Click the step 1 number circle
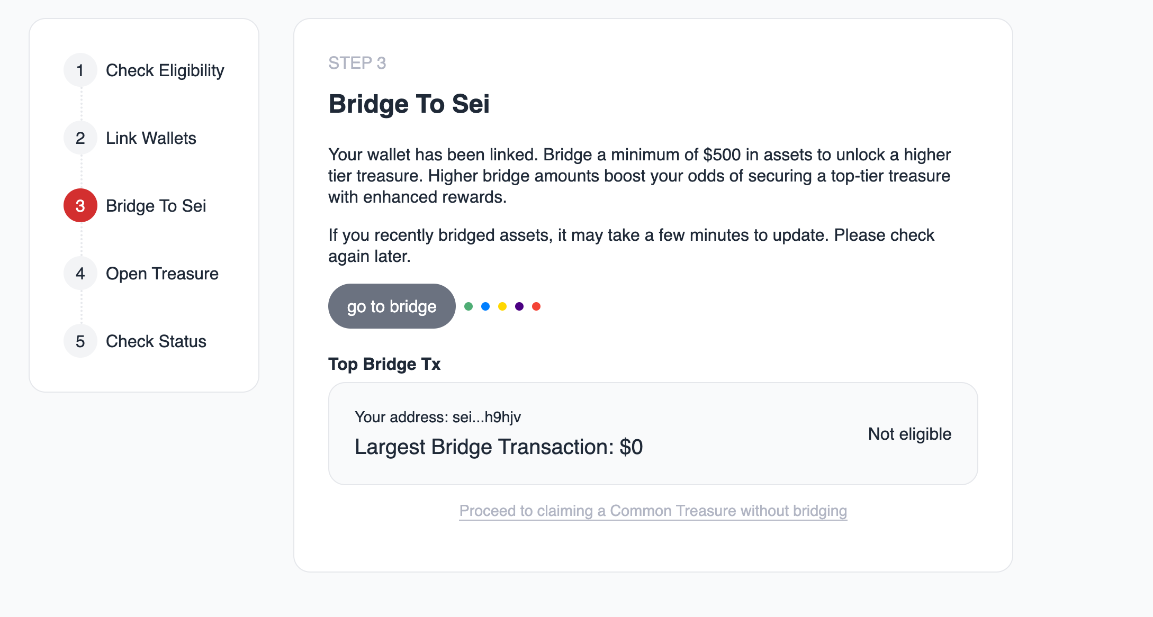The image size is (1153, 617). [x=80, y=70]
